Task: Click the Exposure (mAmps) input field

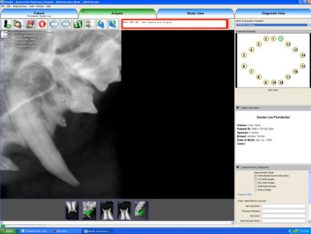Action: (284, 211)
